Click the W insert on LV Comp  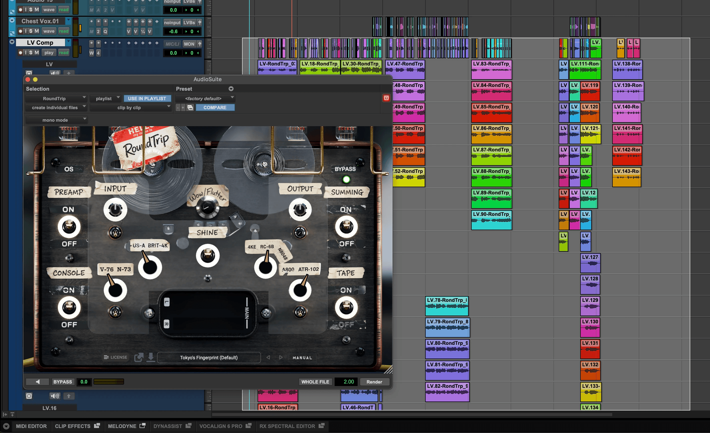pyautogui.click(x=91, y=53)
